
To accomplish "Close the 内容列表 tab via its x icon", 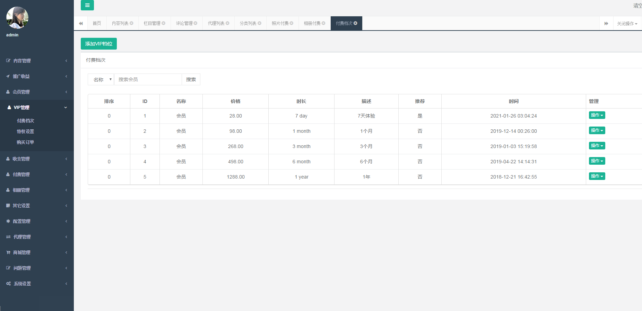I will [131, 23].
